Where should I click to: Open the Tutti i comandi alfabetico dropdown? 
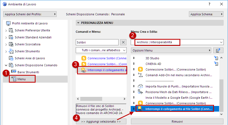pyautogui.click(x=101, y=50)
